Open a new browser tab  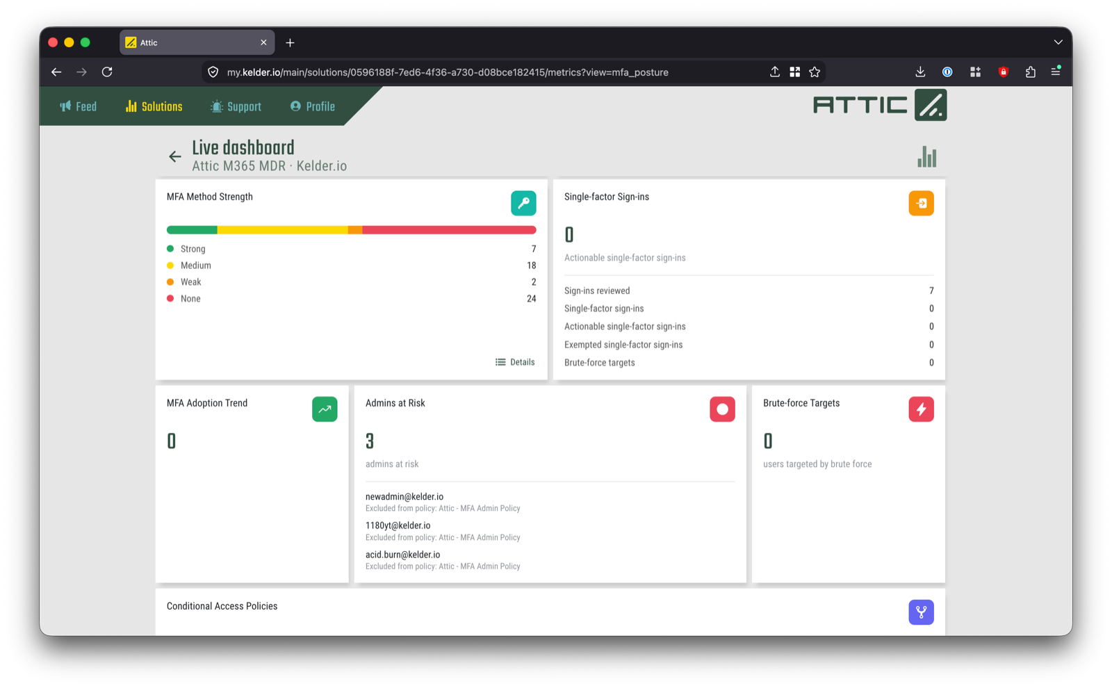coord(290,42)
